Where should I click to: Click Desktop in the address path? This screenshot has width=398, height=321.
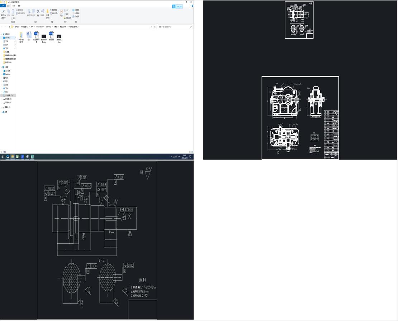pos(49,26)
